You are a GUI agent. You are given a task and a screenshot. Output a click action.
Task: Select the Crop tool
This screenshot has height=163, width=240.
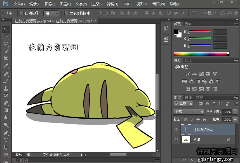[x=6, y=58]
